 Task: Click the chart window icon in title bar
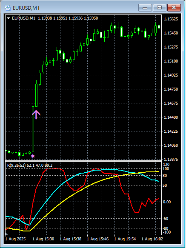point(8,8)
